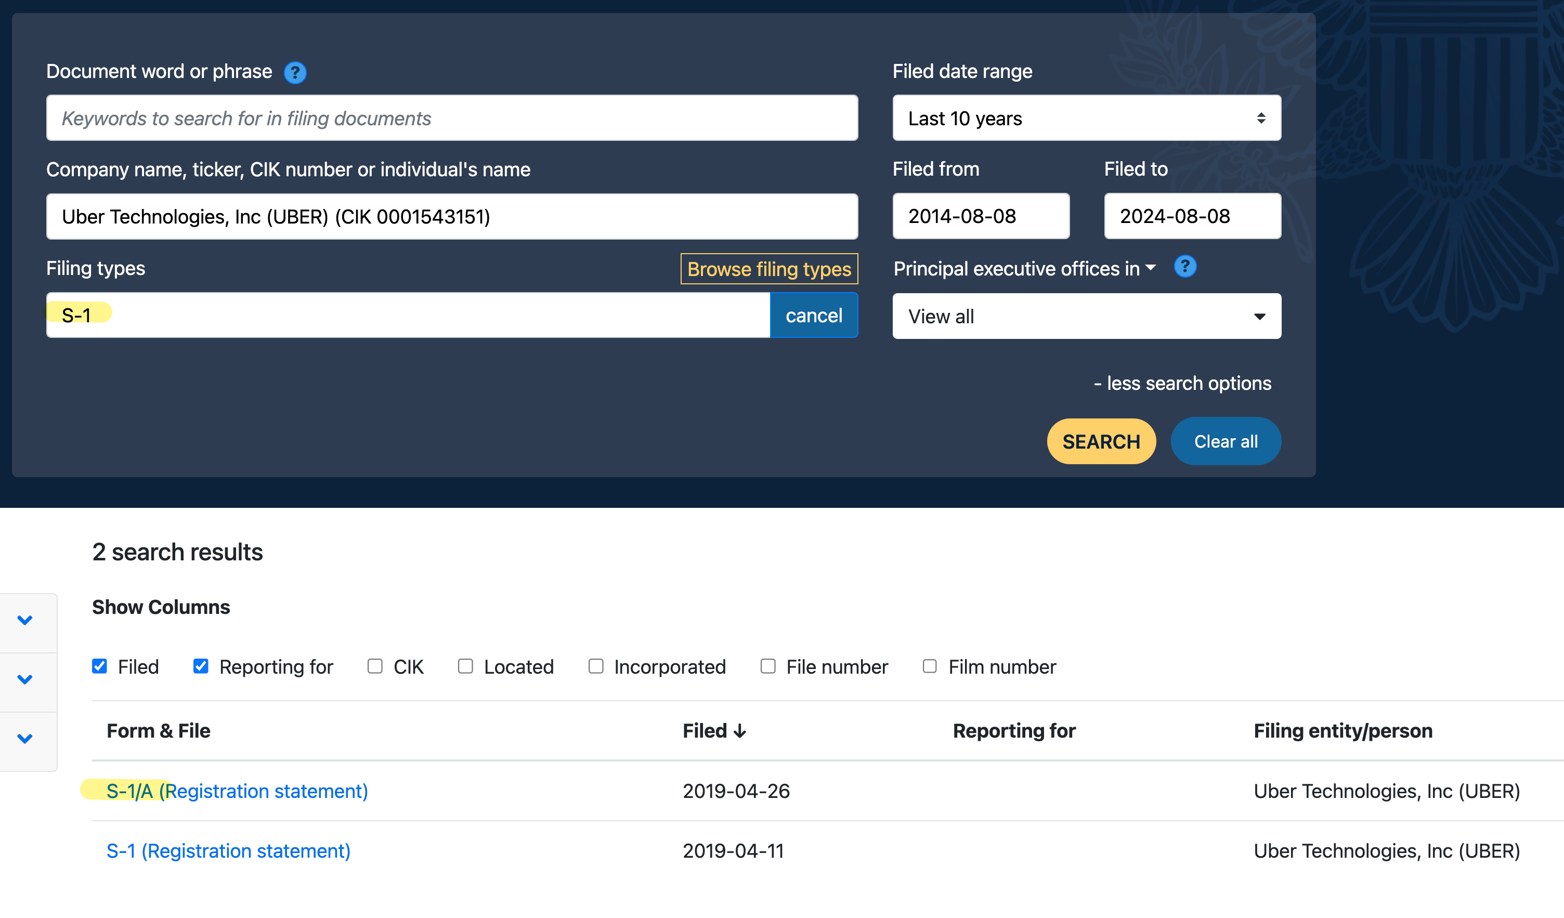
Task: Open the Filed date range dropdown
Action: (x=1086, y=118)
